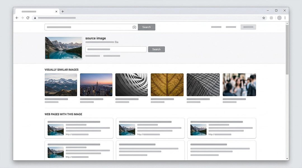Reload the page with the refresh icon

pyautogui.click(x=28, y=18)
